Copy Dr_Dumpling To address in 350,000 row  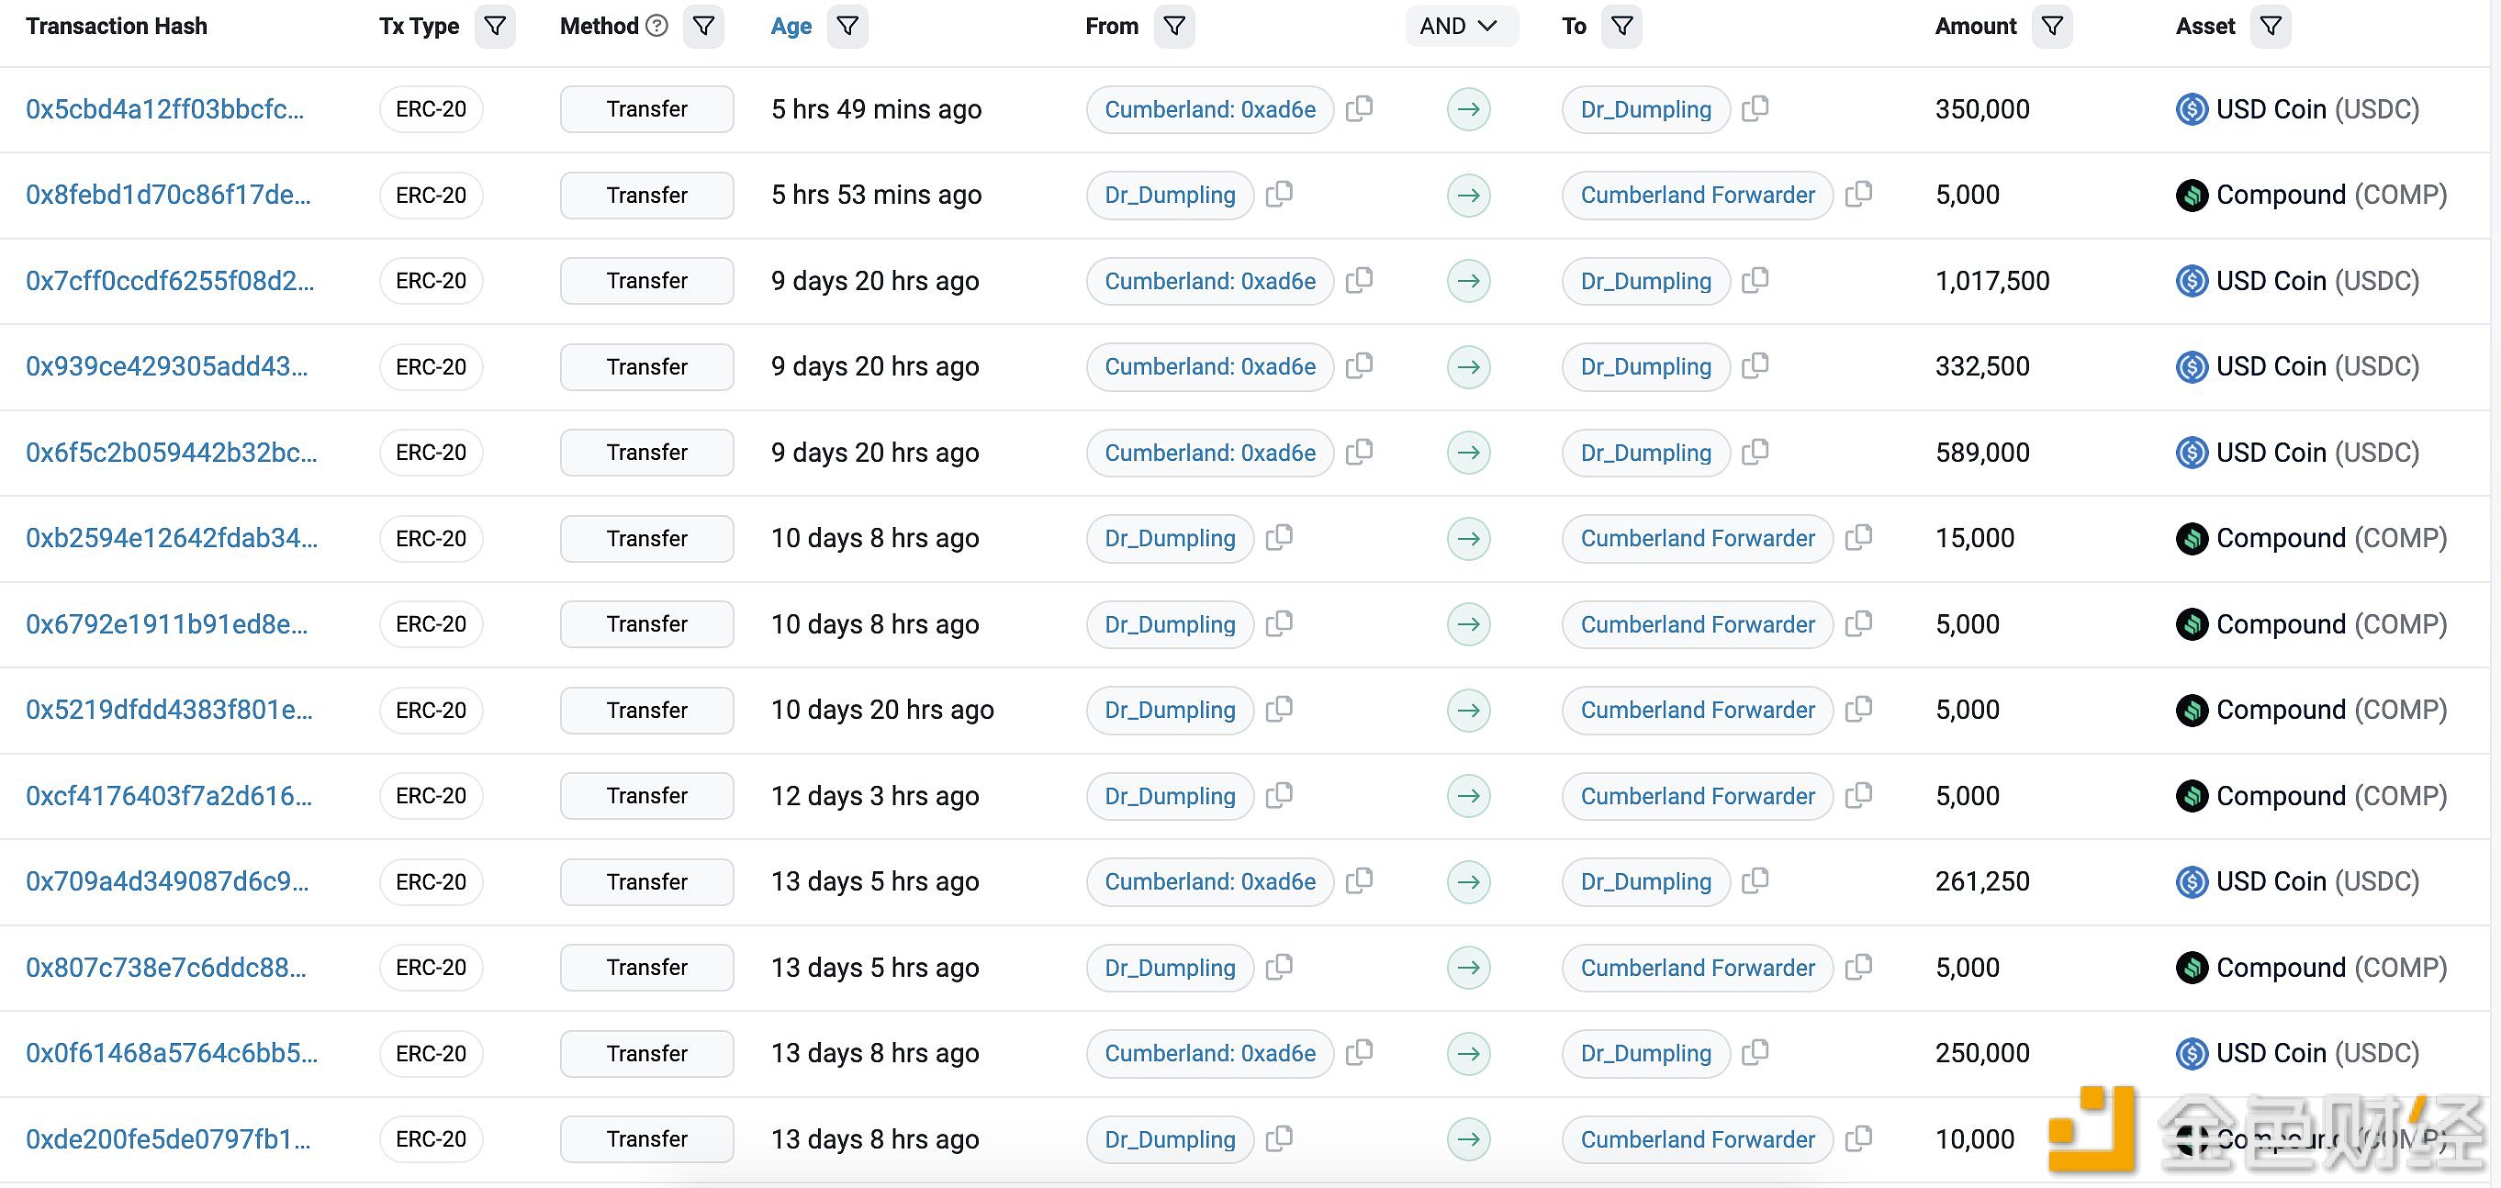1755,108
